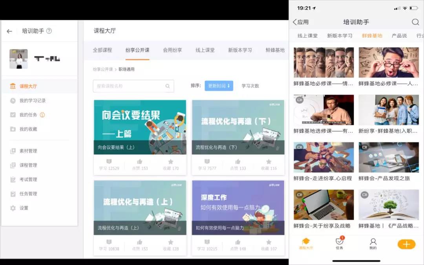
Task: Switch to 线上课堂 tab on desktop
Action: (205, 50)
